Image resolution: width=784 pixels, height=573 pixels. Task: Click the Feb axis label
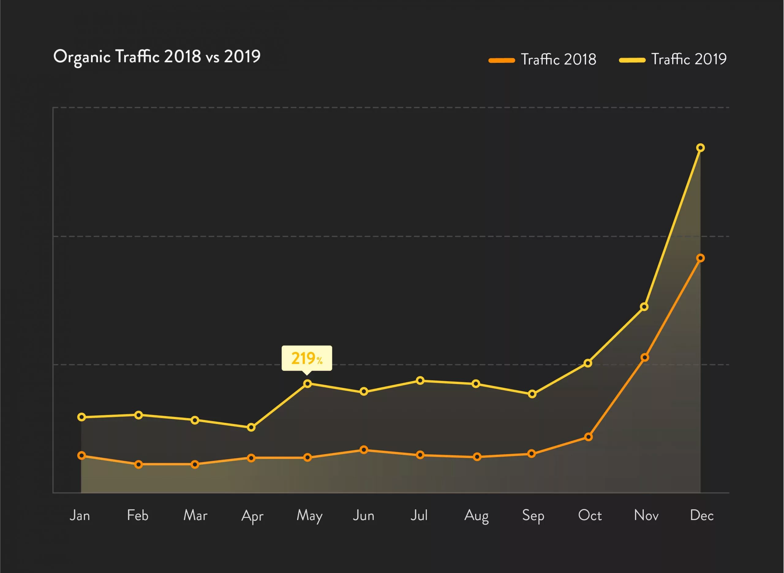point(138,515)
